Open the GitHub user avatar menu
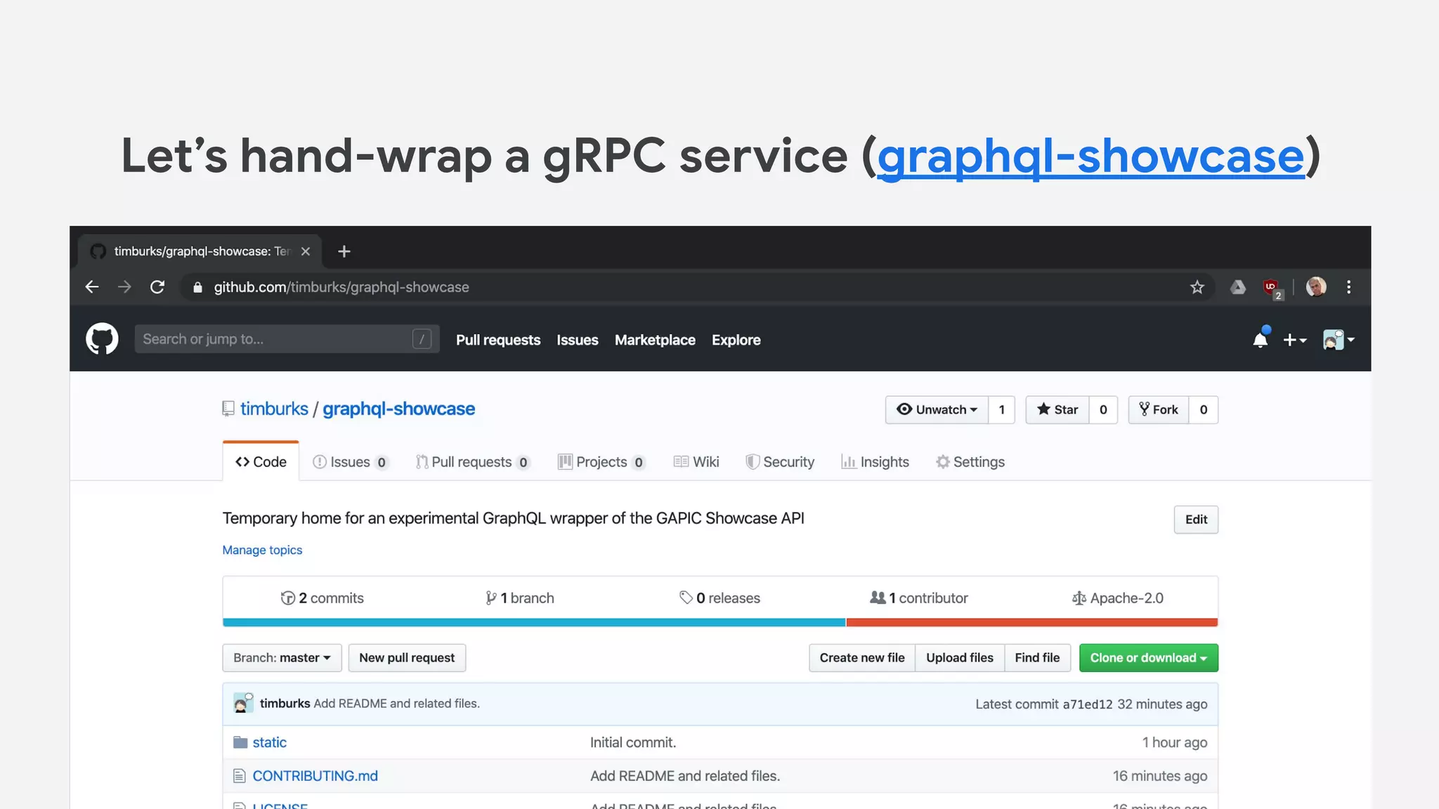1439x809 pixels. point(1338,340)
